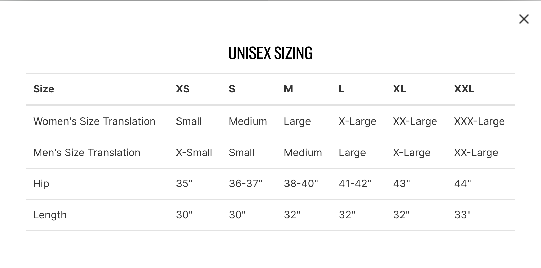Click the Hip row label

41,184
